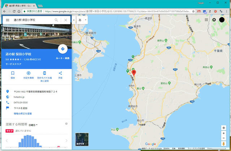Open the Google apps grid icon
The width and height of the screenshot is (231, 151).
206,20
